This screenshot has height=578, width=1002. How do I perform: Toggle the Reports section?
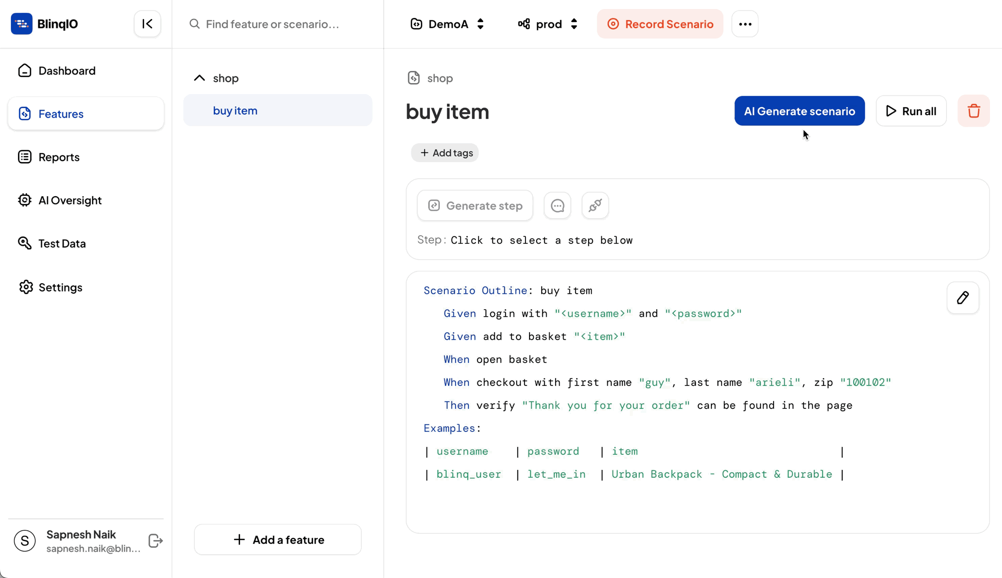[59, 157]
